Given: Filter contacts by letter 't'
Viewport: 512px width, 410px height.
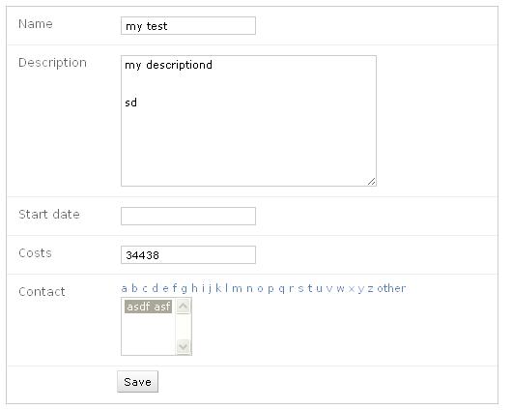Looking at the screenshot, I should [310, 288].
